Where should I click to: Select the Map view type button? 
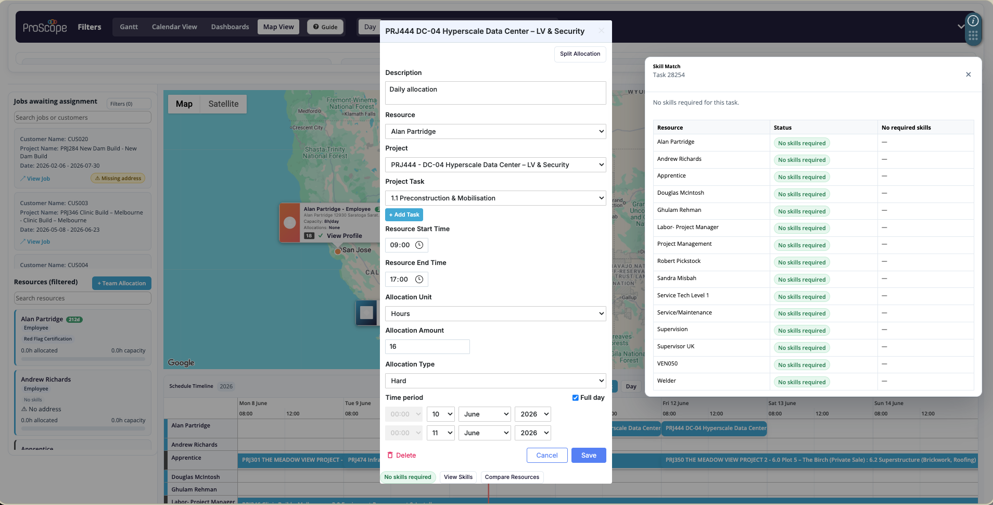[x=184, y=104]
